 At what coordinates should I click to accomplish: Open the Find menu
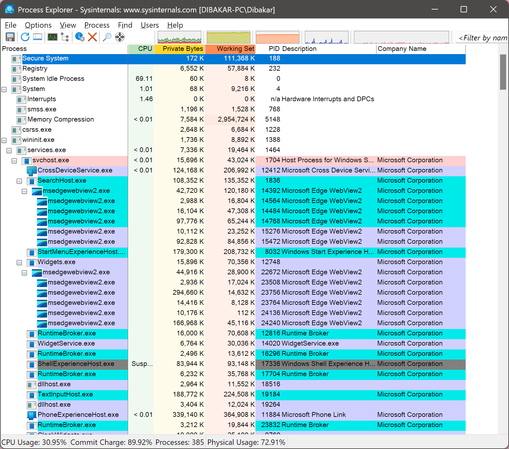125,25
